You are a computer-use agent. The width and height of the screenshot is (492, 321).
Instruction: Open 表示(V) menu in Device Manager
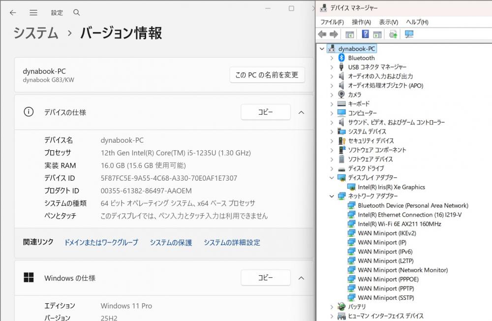point(389,22)
